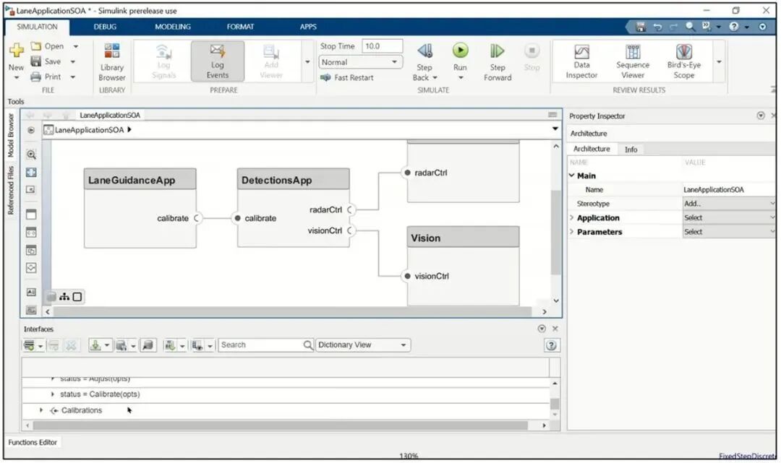Viewport: 781px width, 463px height.
Task: Switch to the FORMAT ribbon tab
Action: click(x=240, y=27)
